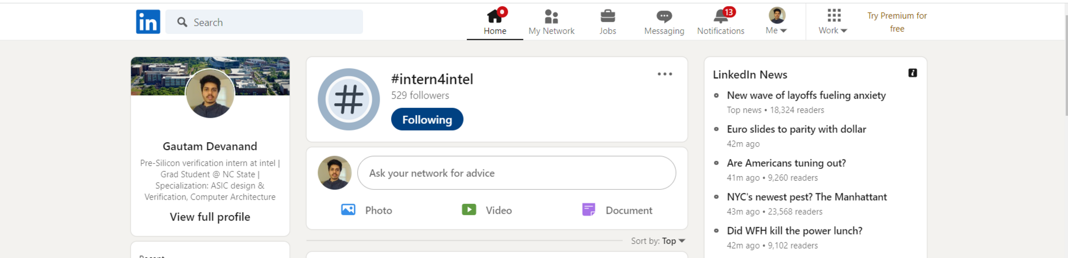Open the three-dot hashtag options menu

pyautogui.click(x=664, y=74)
